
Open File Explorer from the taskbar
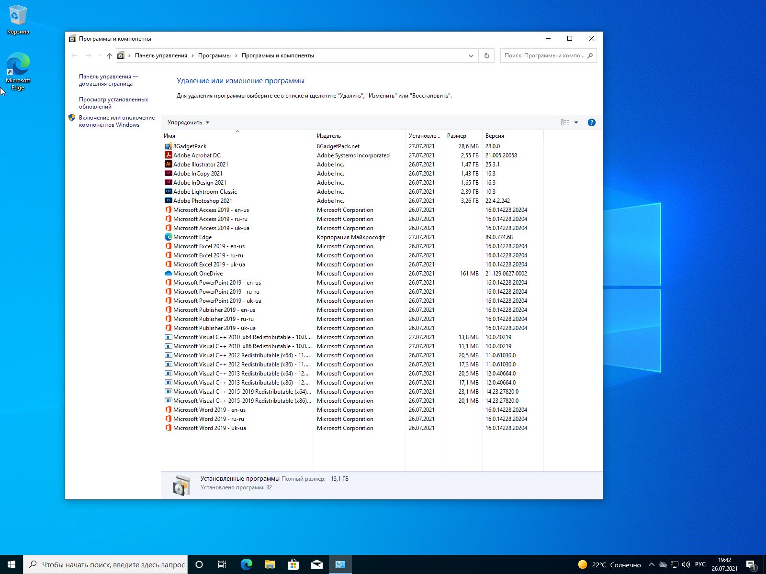tap(270, 564)
